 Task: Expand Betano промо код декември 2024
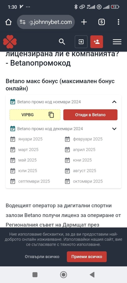114,129
